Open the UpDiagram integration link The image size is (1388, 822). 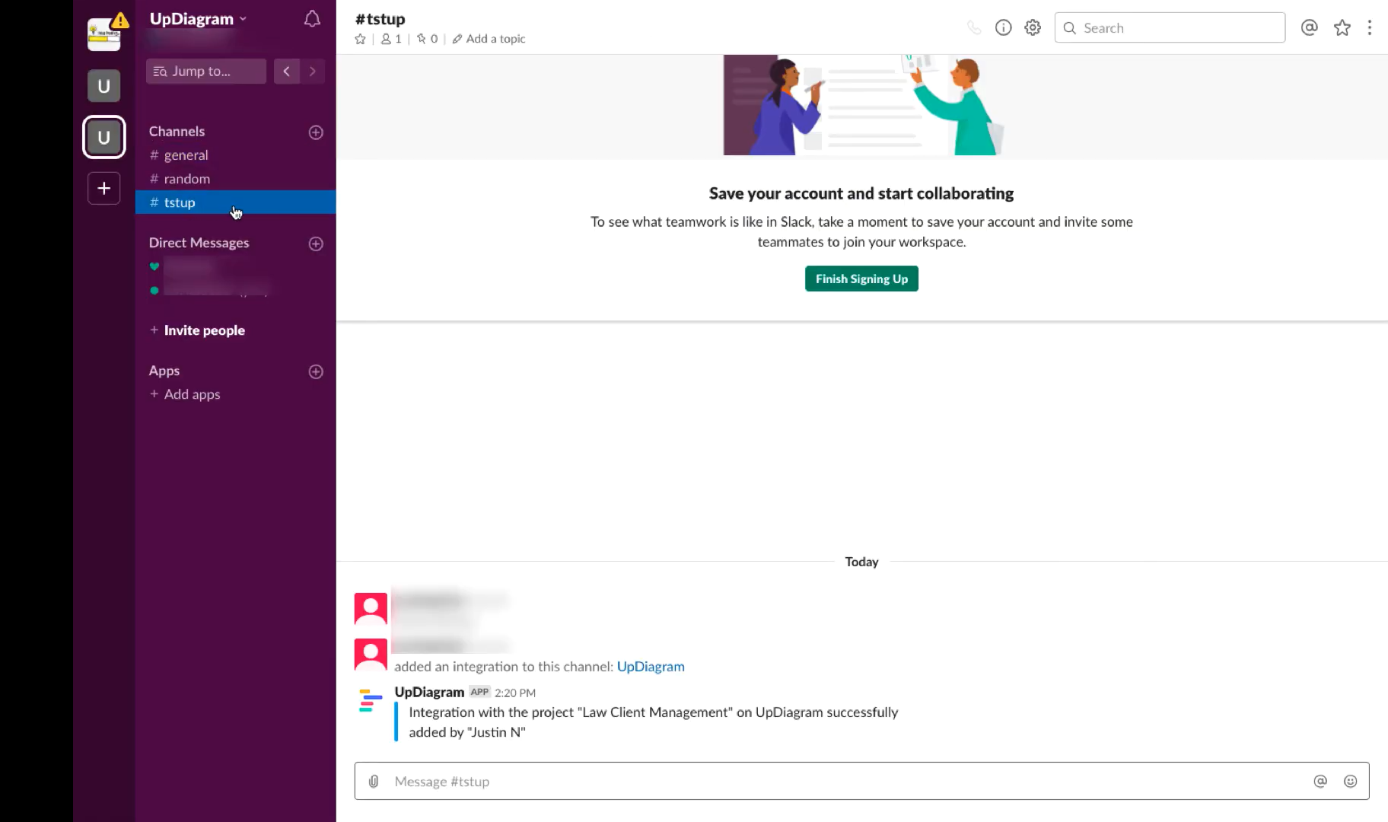pos(651,667)
